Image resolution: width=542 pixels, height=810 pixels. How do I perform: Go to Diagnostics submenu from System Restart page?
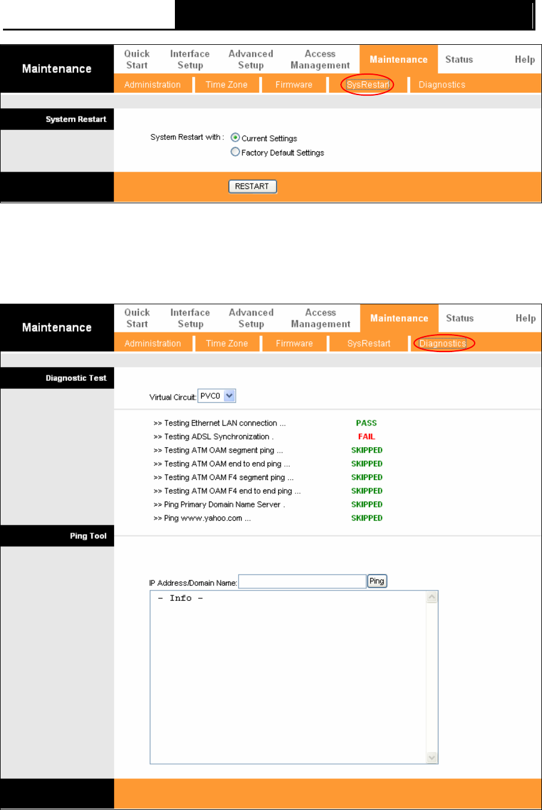pos(442,85)
